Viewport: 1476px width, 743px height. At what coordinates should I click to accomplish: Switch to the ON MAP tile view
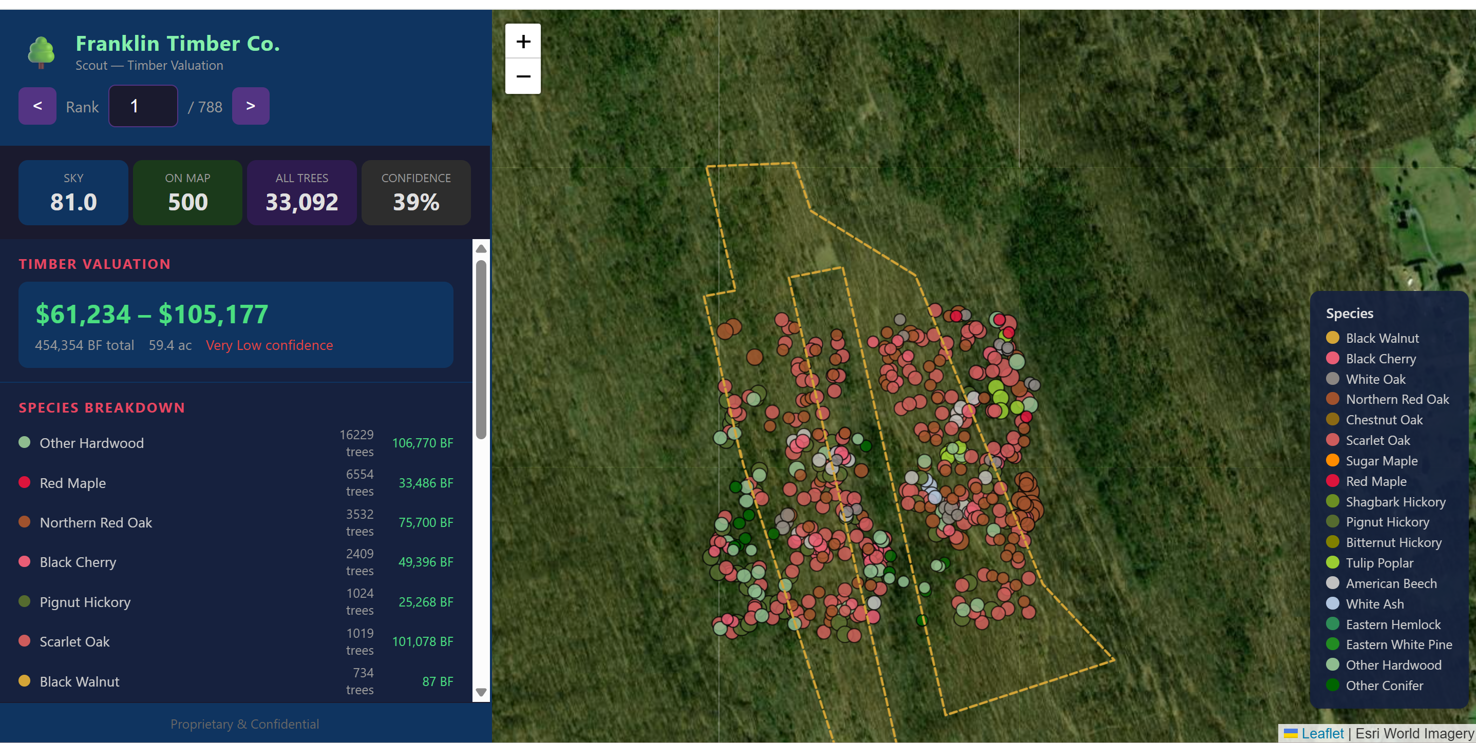point(187,193)
